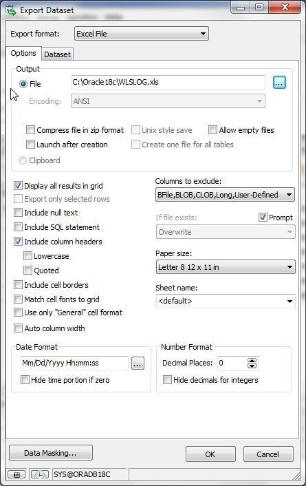Open the Data Masking dialog

click(x=51, y=453)
